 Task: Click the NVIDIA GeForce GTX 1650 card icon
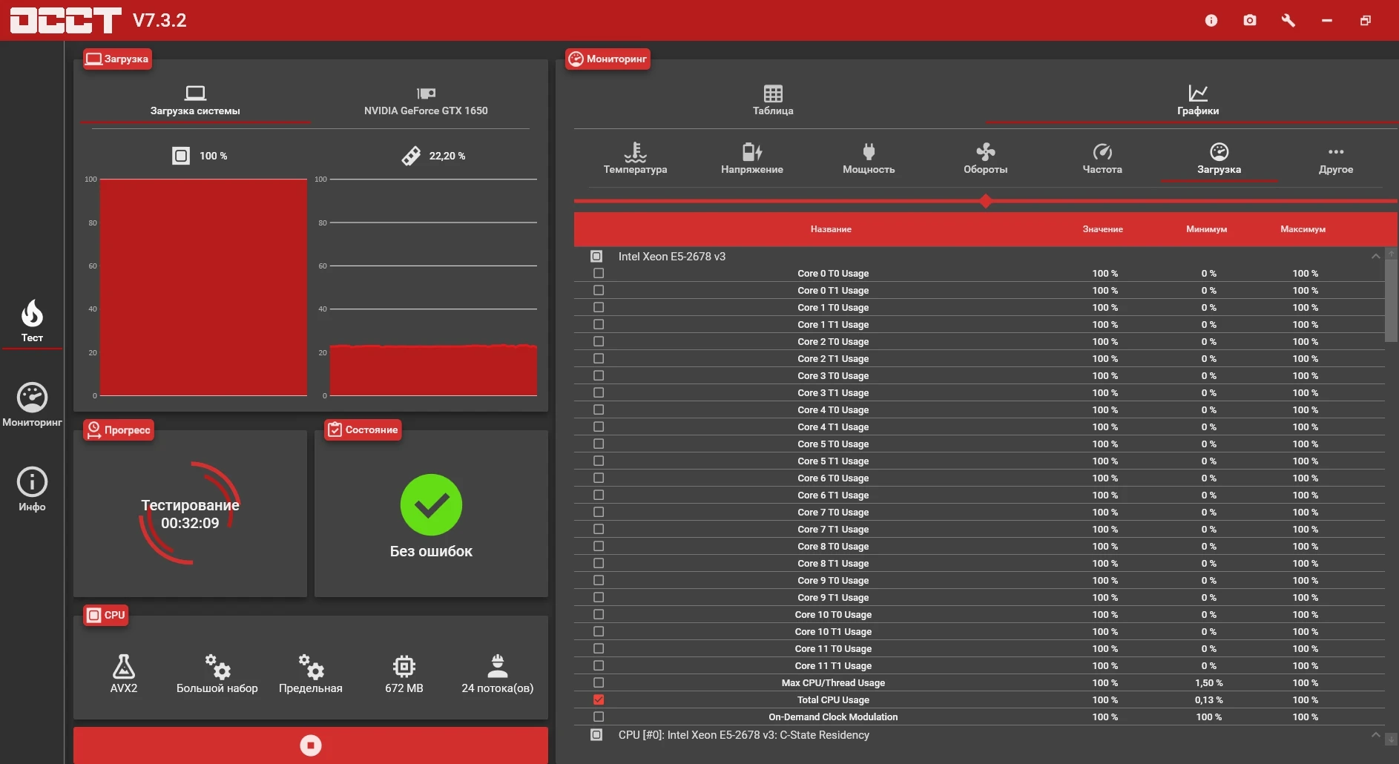coord(426,93)
